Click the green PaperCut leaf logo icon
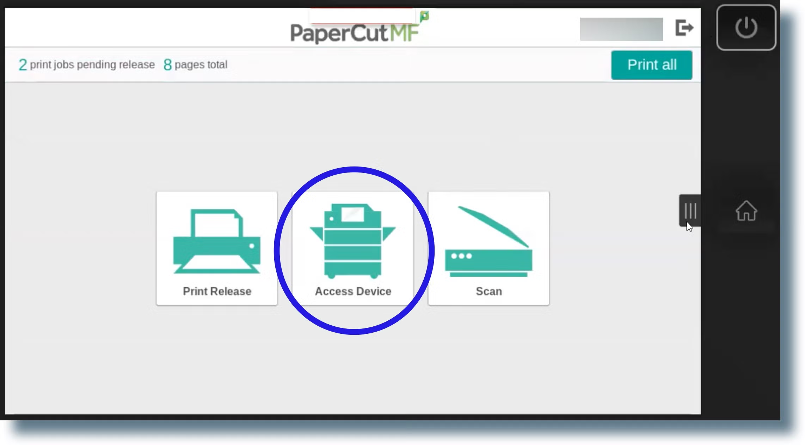This screenshot has width=805, height=445. click(x=424, y=16)
